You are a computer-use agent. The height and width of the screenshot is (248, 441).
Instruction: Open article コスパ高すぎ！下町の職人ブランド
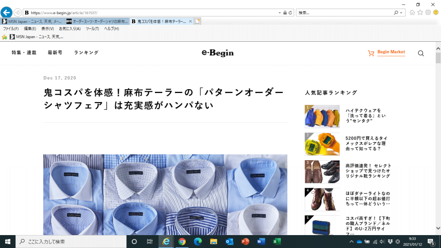click(x=368, y=226)
